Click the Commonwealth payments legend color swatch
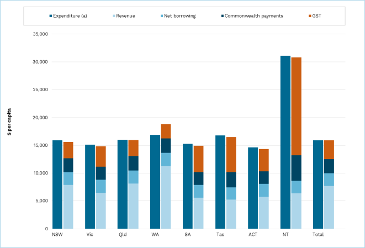The image size is (365, 248). tap(223, 16)
